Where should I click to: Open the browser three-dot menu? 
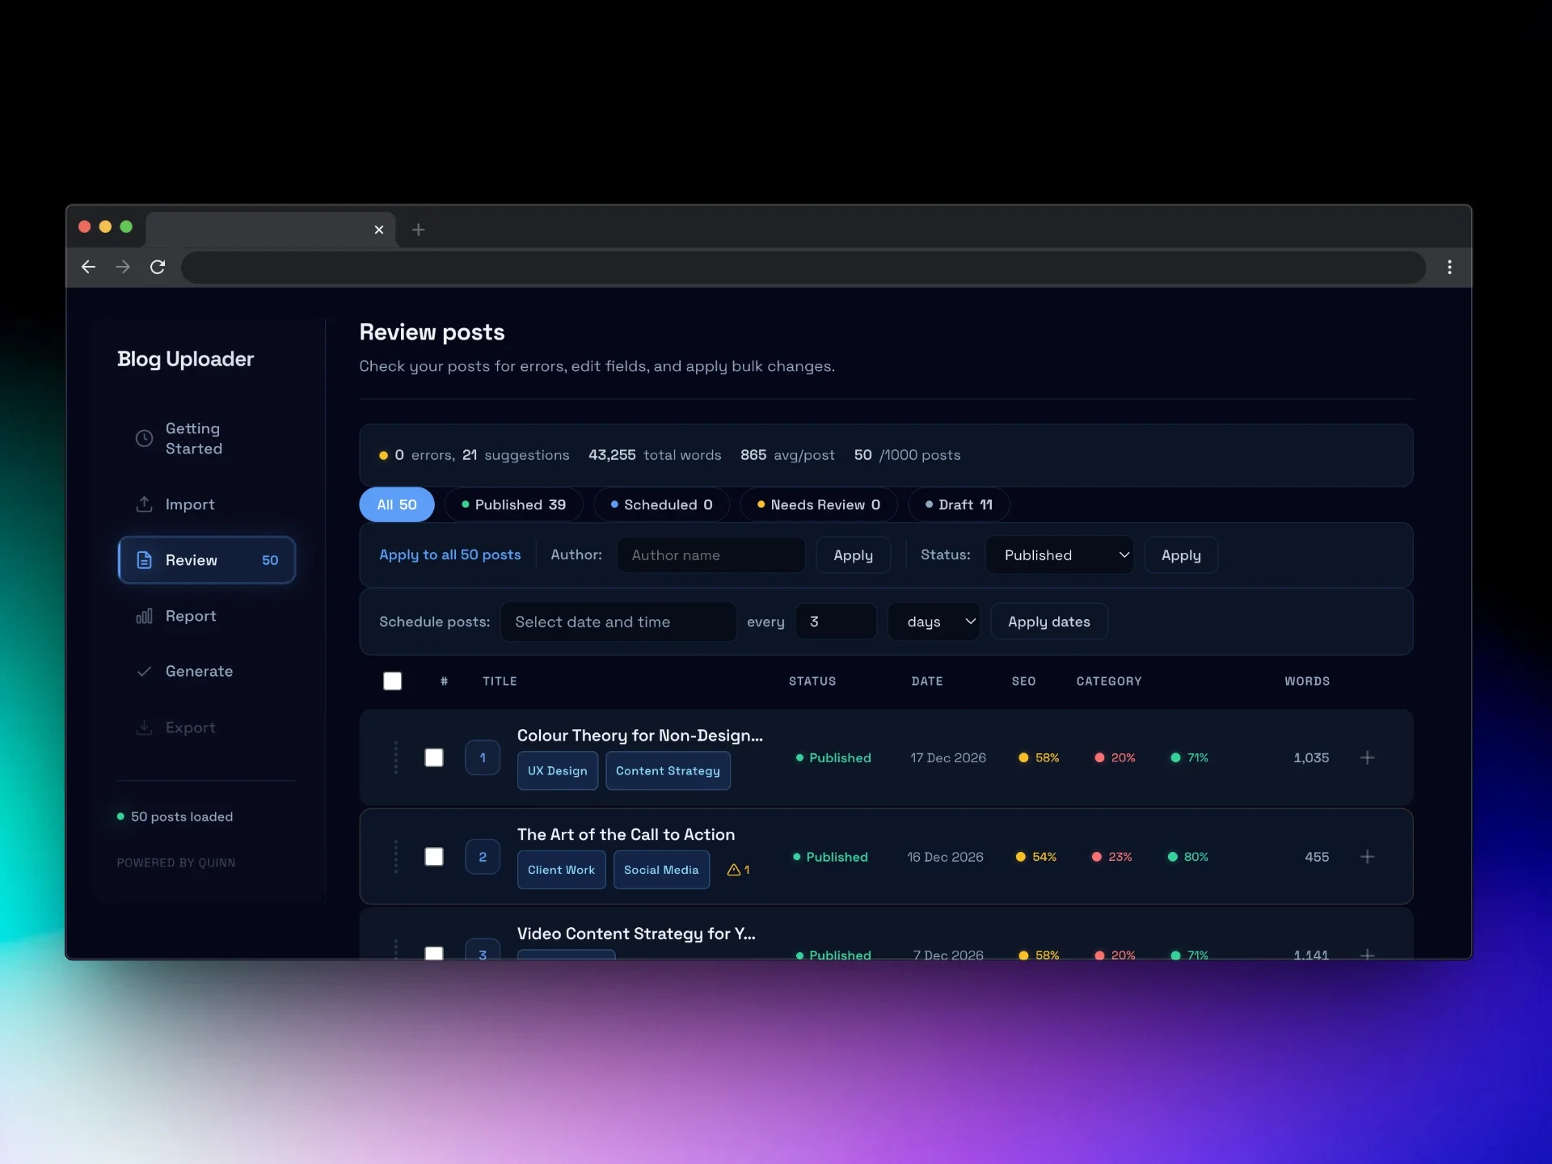pyautogui.click(x=1449, y=267)
